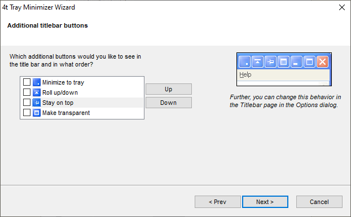Click the tray dot button in preview titlebar
The image size is (351, 217).
pyautogui.click(x=244, y=61)
